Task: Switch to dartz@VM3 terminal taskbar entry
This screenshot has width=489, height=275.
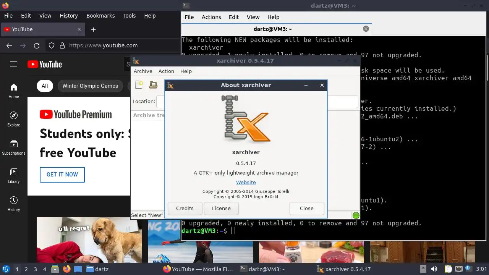Action: (x=262, y=269)
